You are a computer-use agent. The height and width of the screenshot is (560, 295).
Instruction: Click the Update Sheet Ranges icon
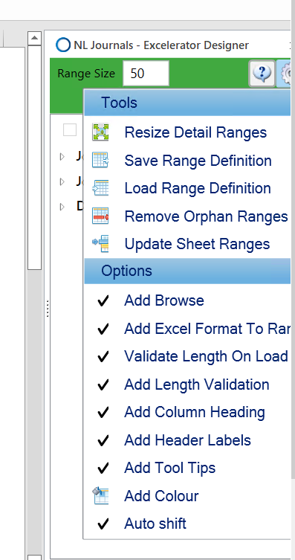tap(100, 244)
